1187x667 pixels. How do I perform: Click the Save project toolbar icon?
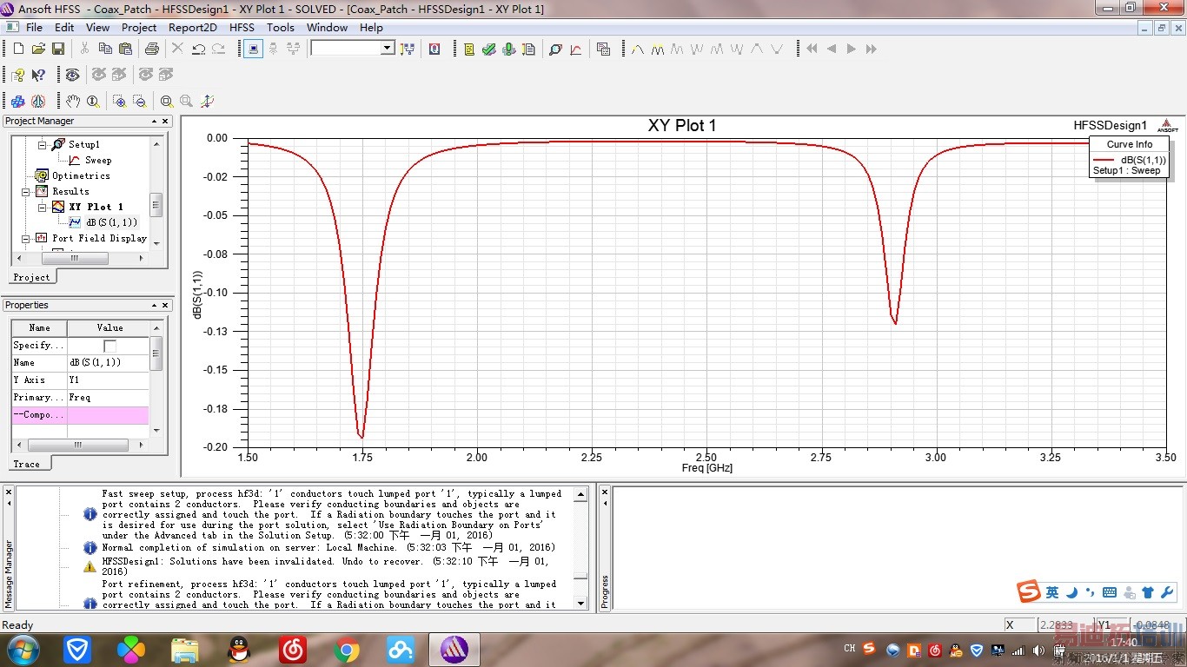tap(58, 50)
